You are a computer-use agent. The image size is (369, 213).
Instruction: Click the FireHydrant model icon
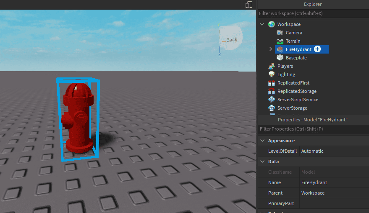pos(280,49)
